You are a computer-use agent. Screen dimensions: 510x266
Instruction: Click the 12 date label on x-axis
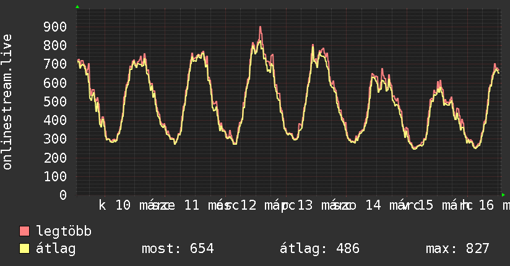coord(249,205)
